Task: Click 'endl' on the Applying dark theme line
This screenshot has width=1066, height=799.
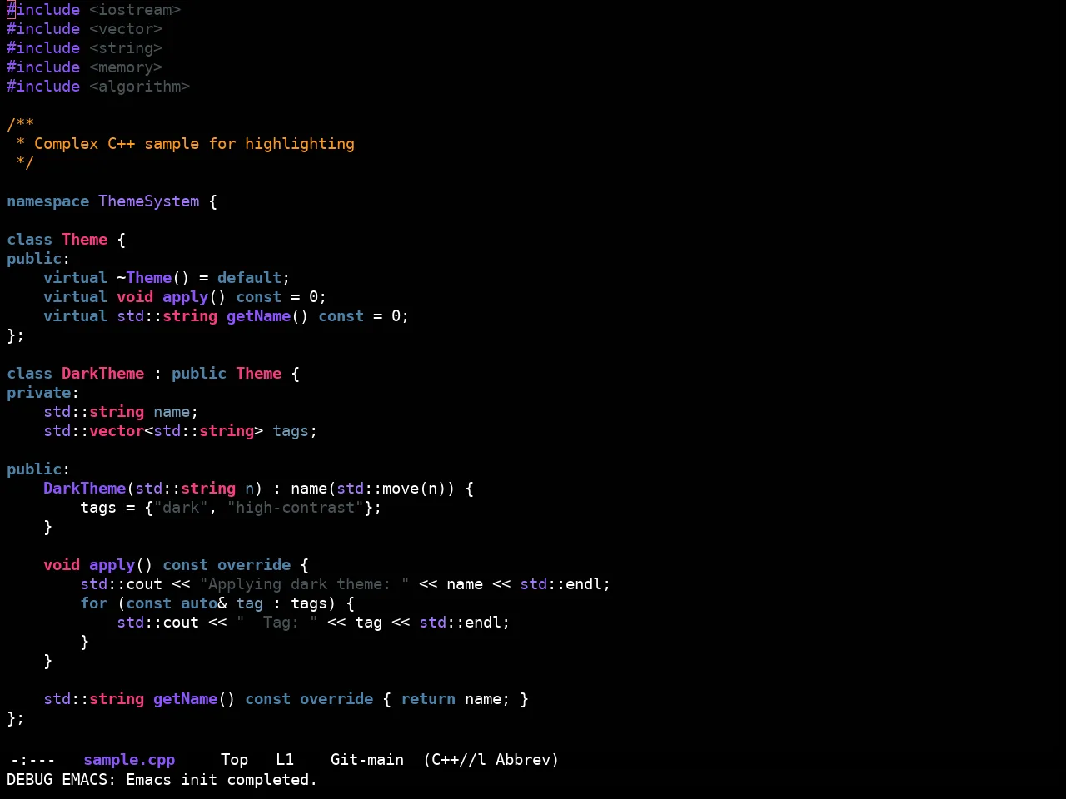Action: [x=583, y=584]
